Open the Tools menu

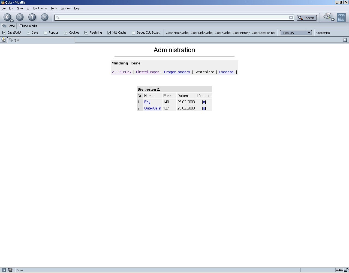click(54, 8)
